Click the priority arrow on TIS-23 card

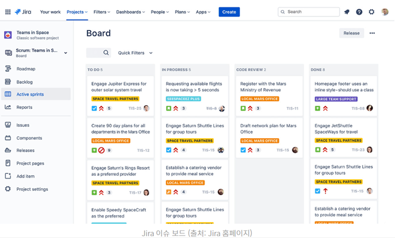(325, 150)
